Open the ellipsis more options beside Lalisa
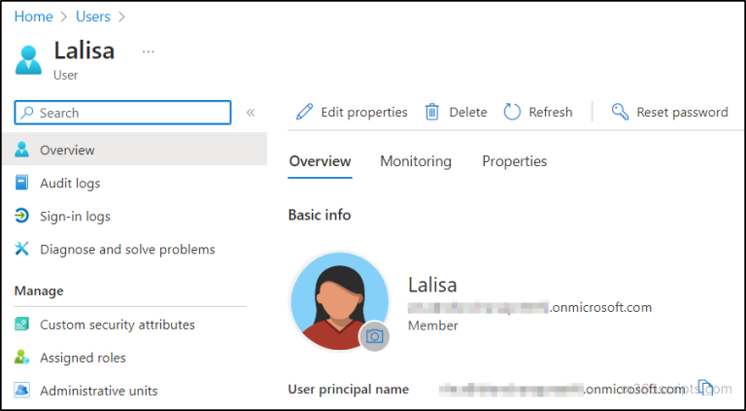This screenshot has height=411, width=746. (x=149, y=51)
